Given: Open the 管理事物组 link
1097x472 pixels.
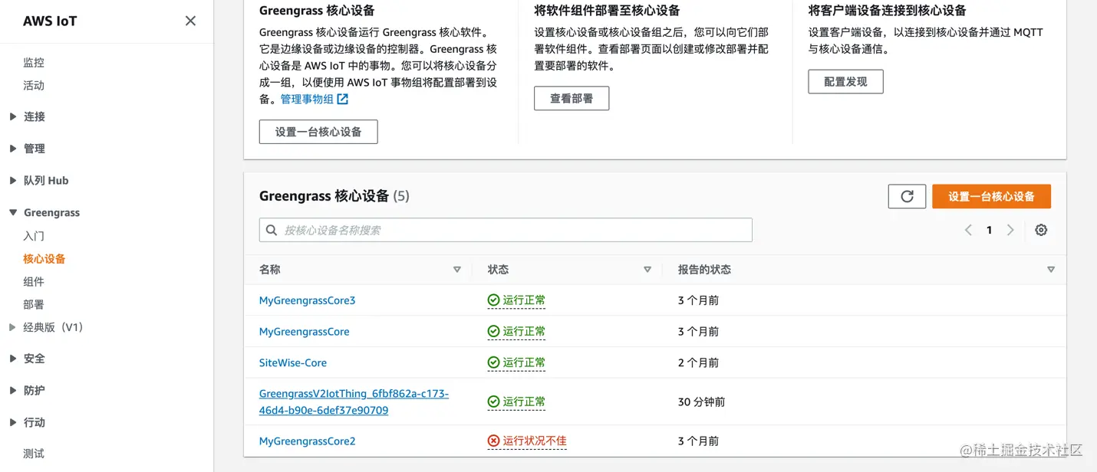Looking at the screenshot, I should coord(307,99).
